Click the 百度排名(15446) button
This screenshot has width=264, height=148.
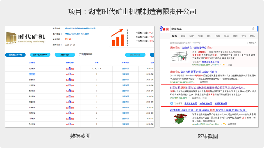pos(15,55)
